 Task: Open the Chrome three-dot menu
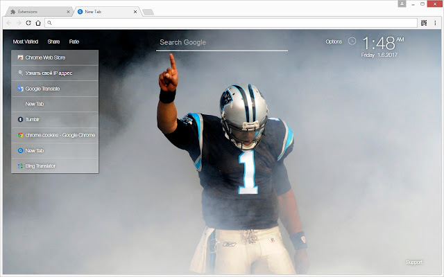pyautogui.click(x=435, y=23)
